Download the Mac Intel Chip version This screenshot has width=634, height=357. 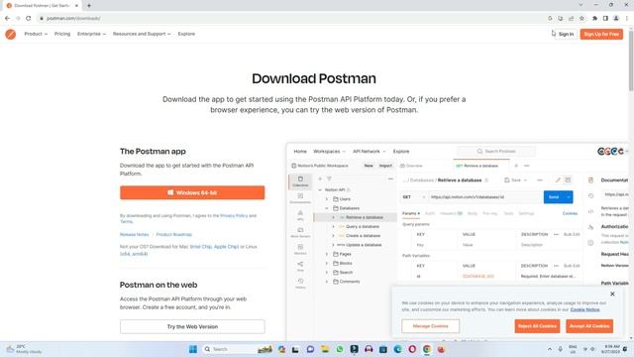coord(200,247)
